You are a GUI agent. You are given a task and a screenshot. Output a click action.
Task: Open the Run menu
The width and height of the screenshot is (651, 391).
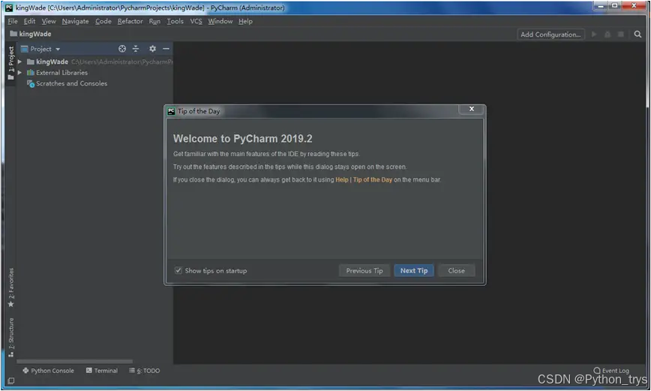pos(154,21)
